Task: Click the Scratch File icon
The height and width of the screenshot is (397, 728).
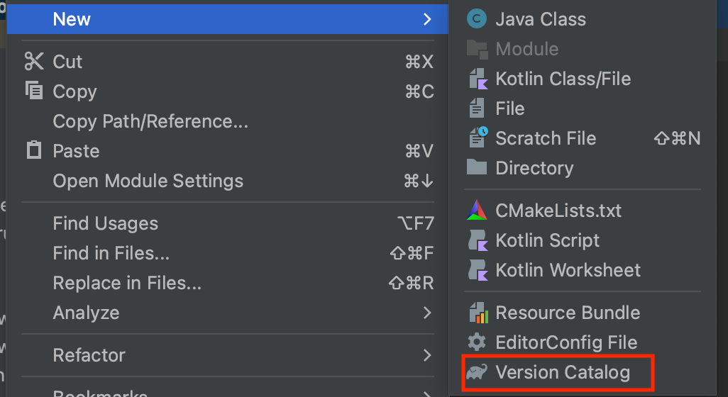Action: [x=477, y=138]
